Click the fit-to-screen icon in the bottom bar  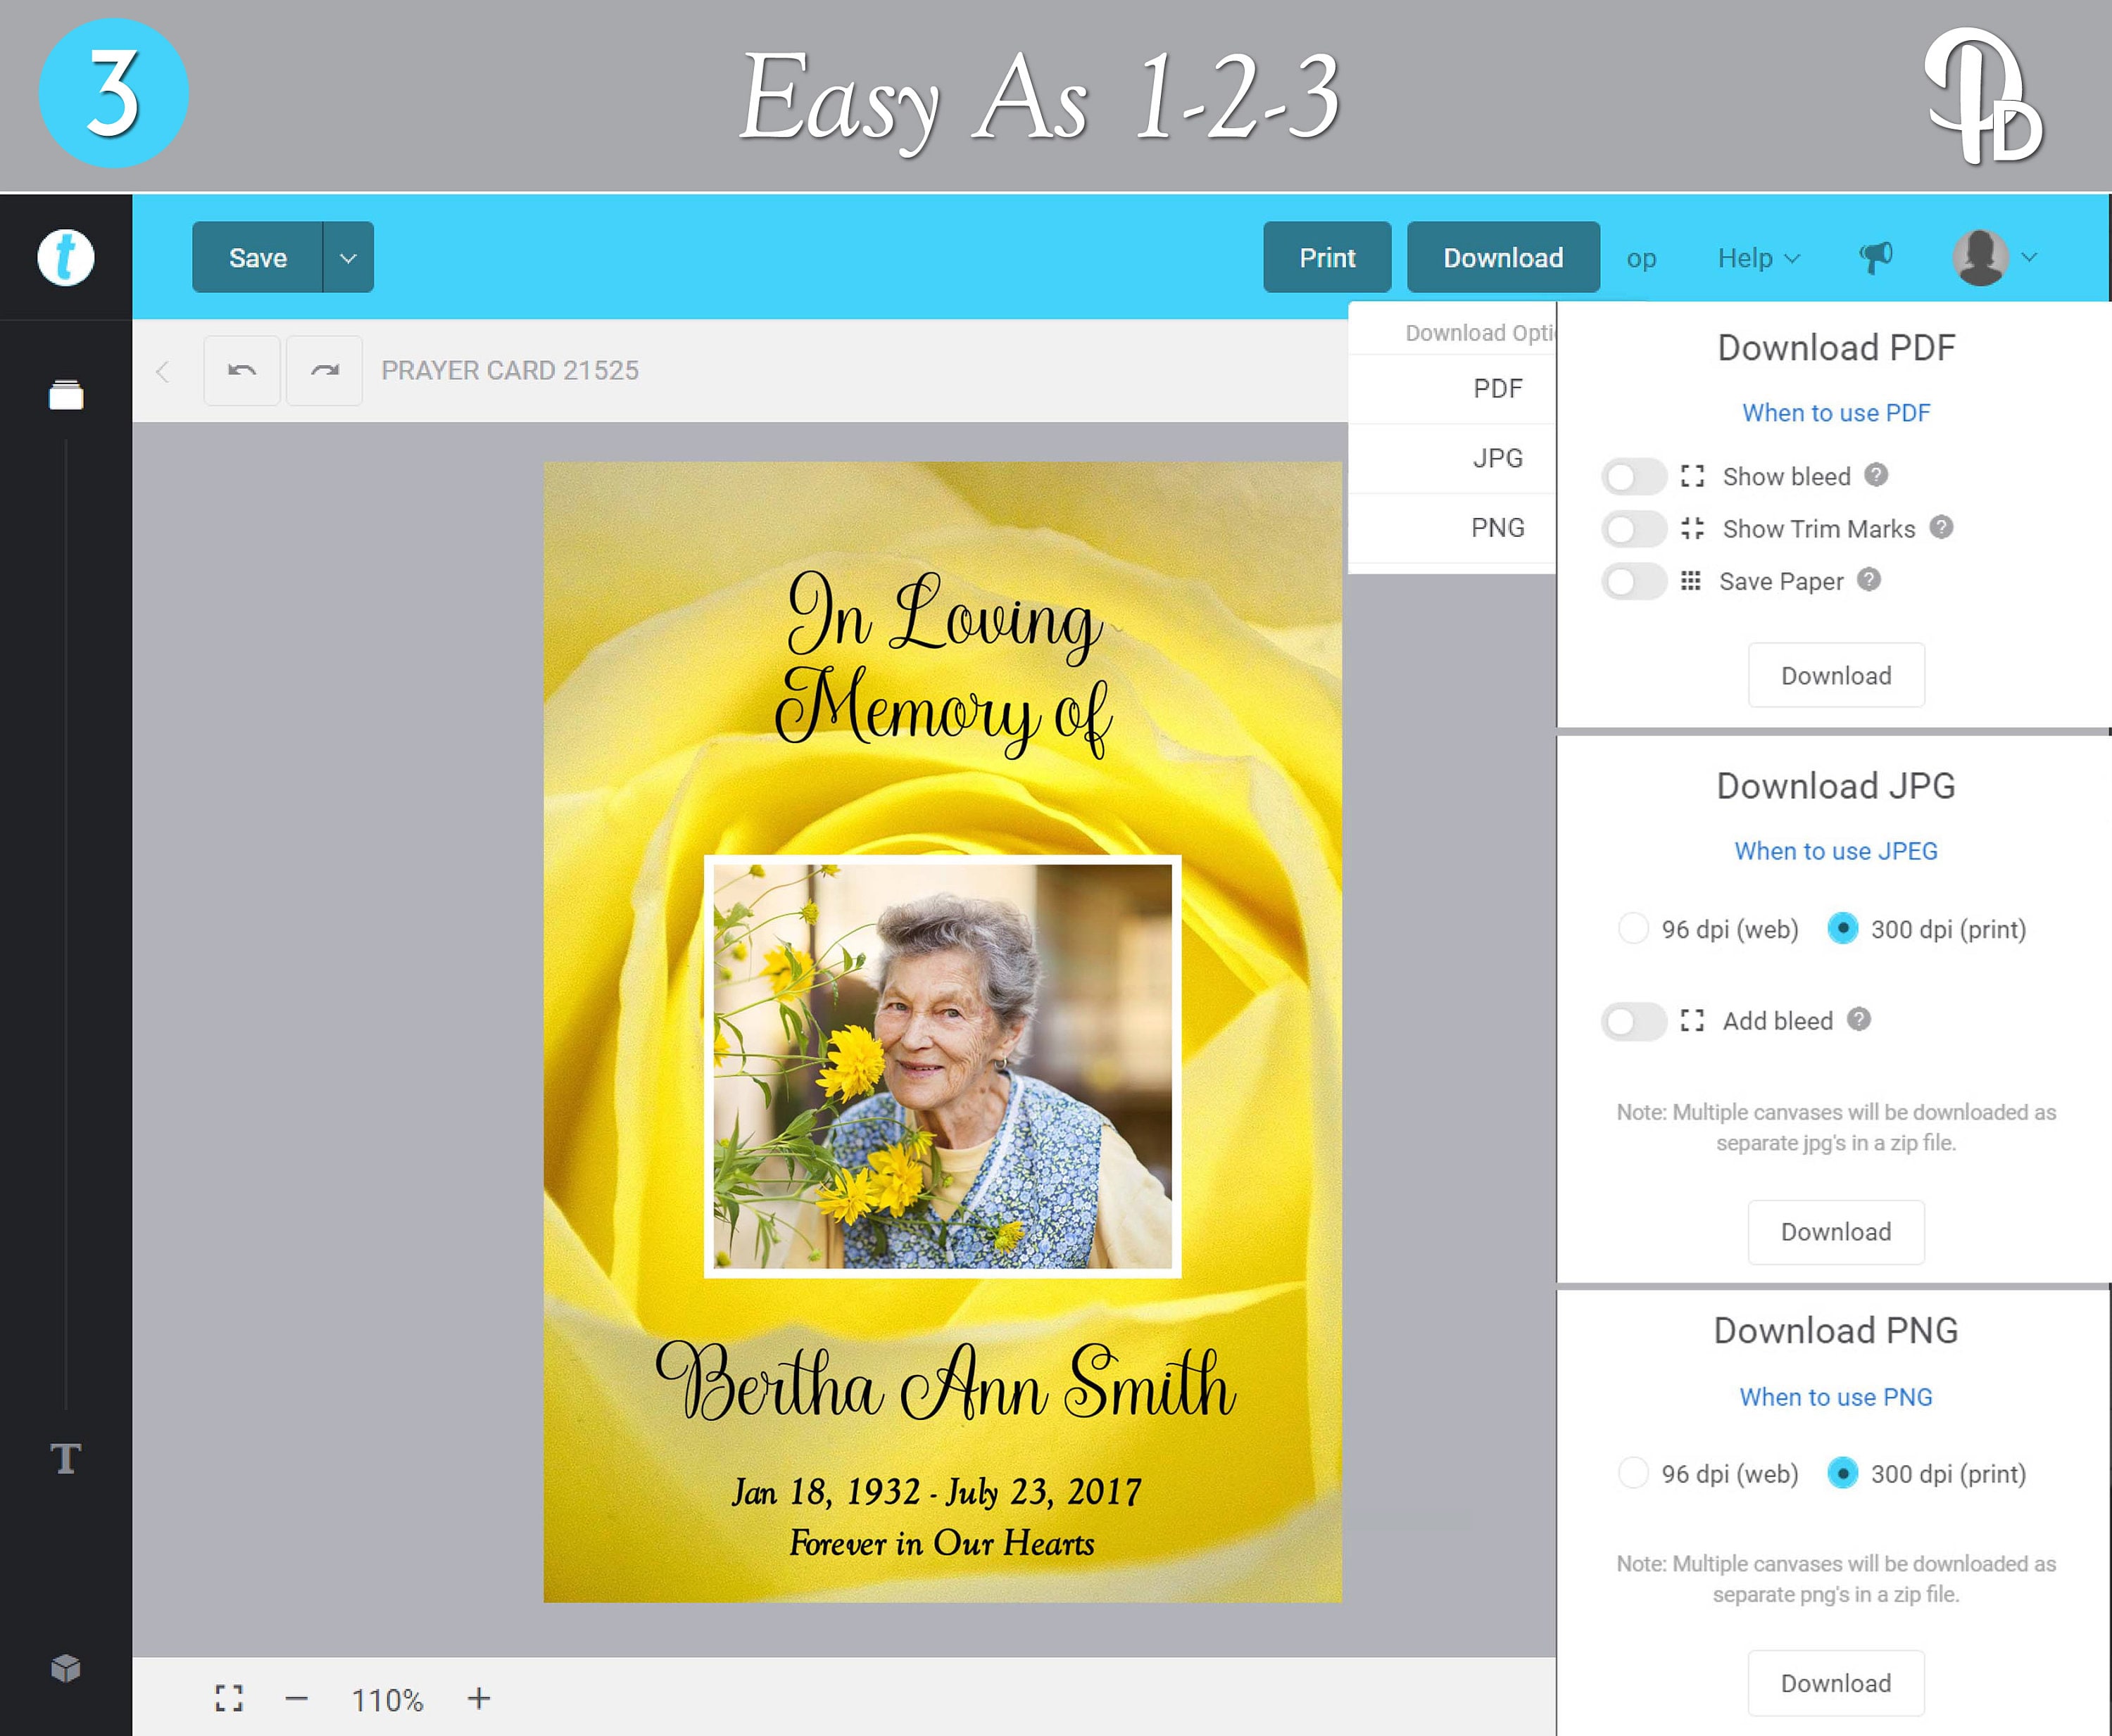(x=228, y=1698)
